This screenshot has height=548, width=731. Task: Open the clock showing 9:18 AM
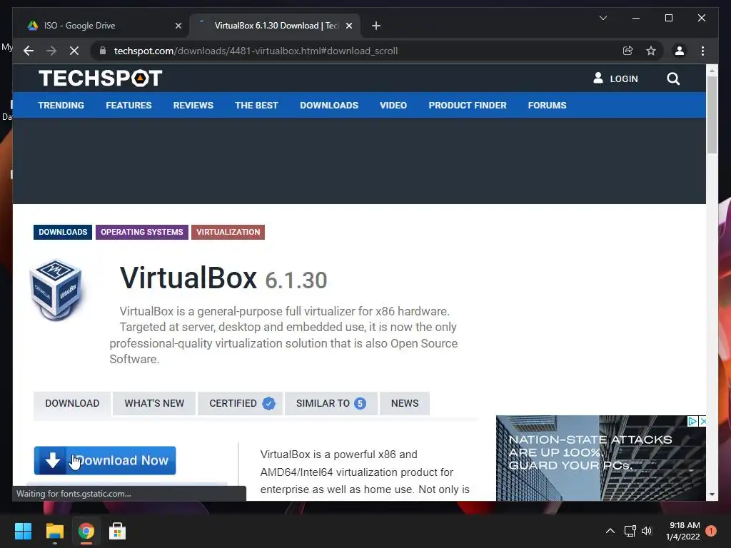tap(683, 531)
